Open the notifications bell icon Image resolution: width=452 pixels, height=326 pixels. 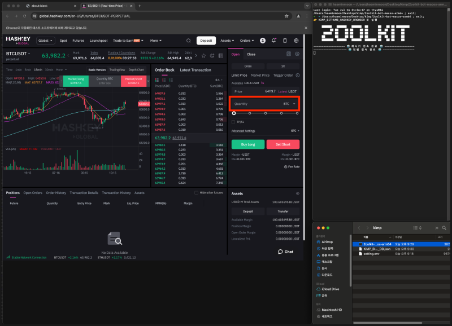[273, 41]
